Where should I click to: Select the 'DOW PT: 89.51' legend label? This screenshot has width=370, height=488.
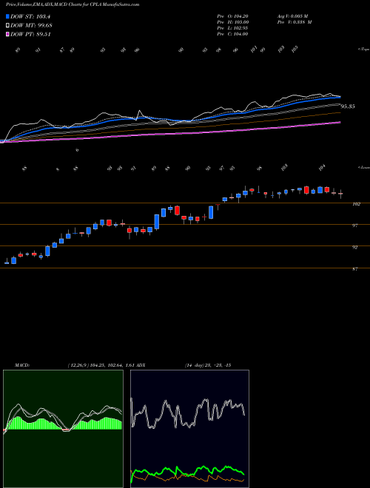tap(30, 34)
